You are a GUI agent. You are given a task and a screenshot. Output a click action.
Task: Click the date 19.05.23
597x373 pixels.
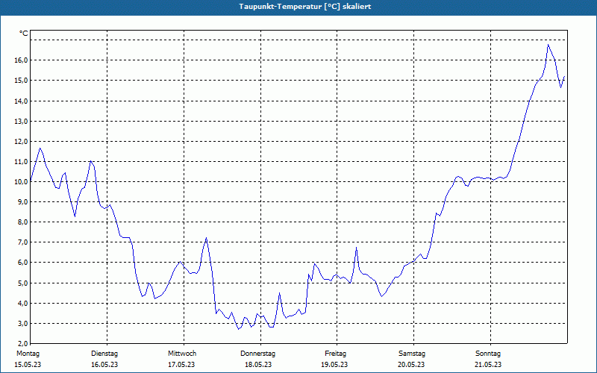334,365
